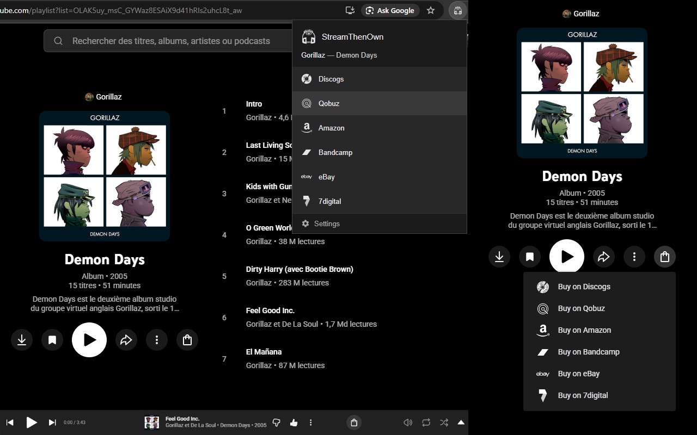Click the browser address bar URL
Image resolution: width=697 pixels, height=435 pixels.
point(121,10)
